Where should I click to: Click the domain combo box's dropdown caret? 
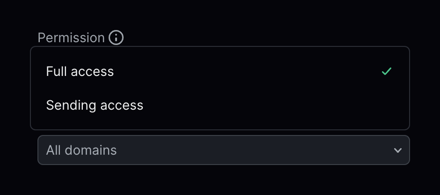pyautogui.click(x=397, y=150)
